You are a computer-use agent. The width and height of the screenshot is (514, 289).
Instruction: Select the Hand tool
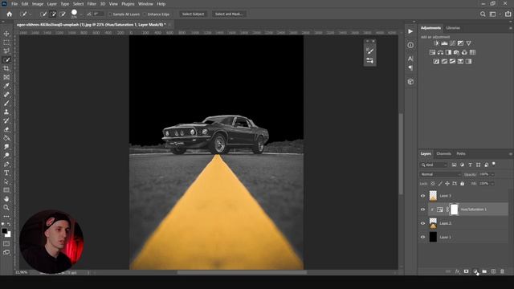[x=6, y=199]
